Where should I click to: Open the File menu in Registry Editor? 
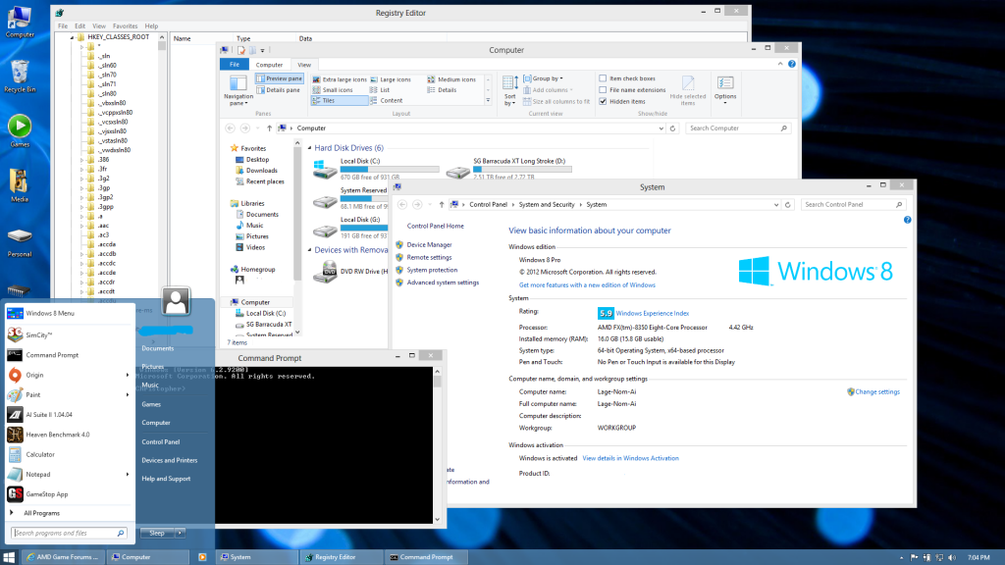tap(63, 26)
